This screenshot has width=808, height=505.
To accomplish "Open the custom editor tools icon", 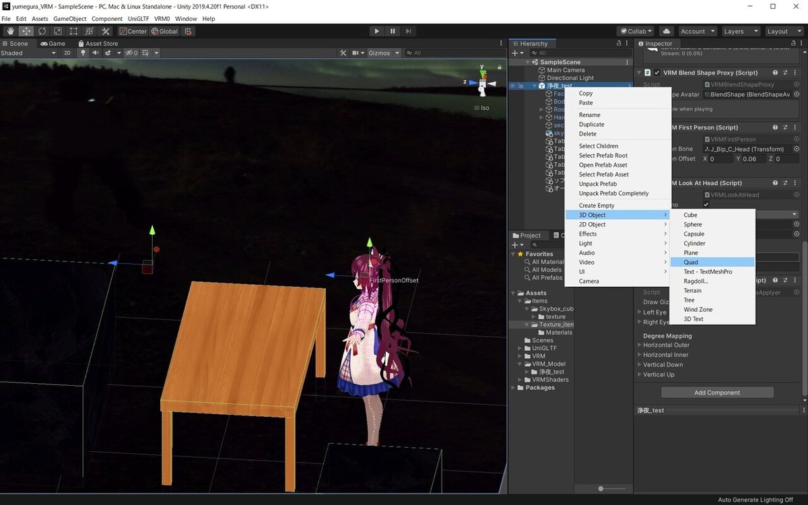I will 106,31.
